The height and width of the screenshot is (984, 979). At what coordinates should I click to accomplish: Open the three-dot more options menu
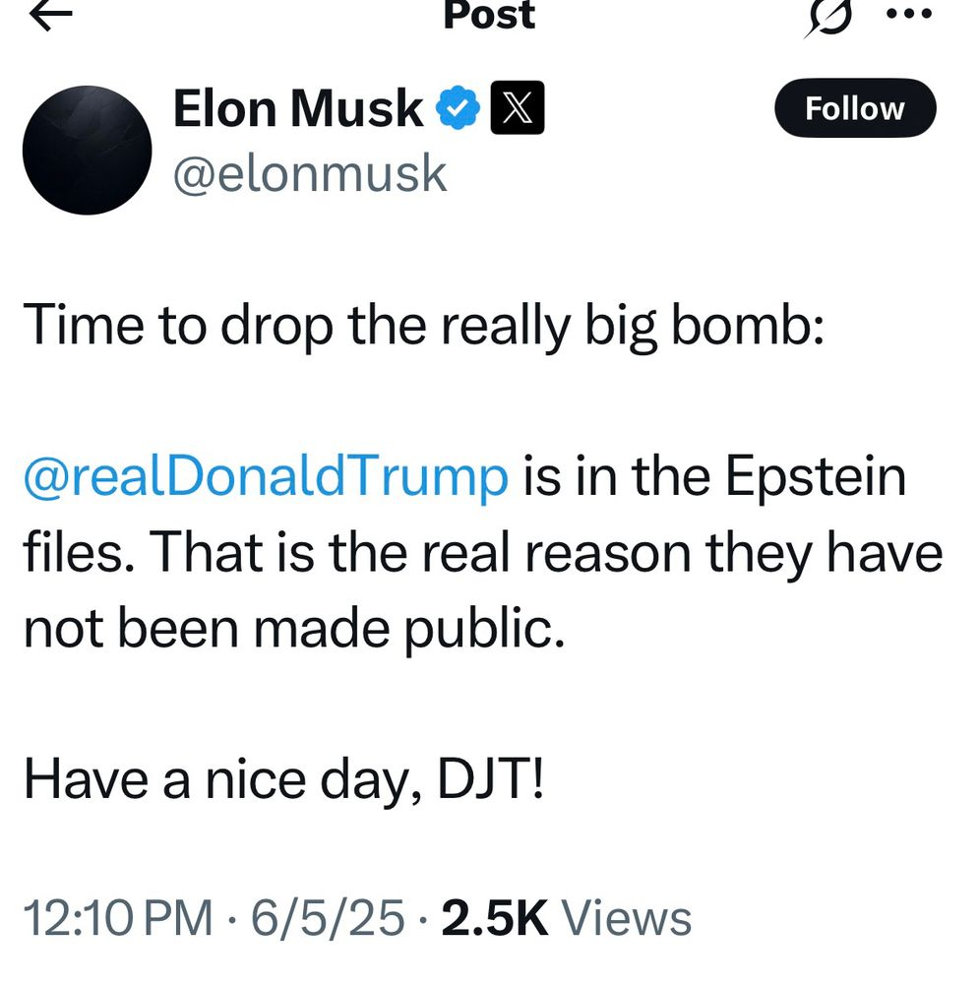point(907,15)
